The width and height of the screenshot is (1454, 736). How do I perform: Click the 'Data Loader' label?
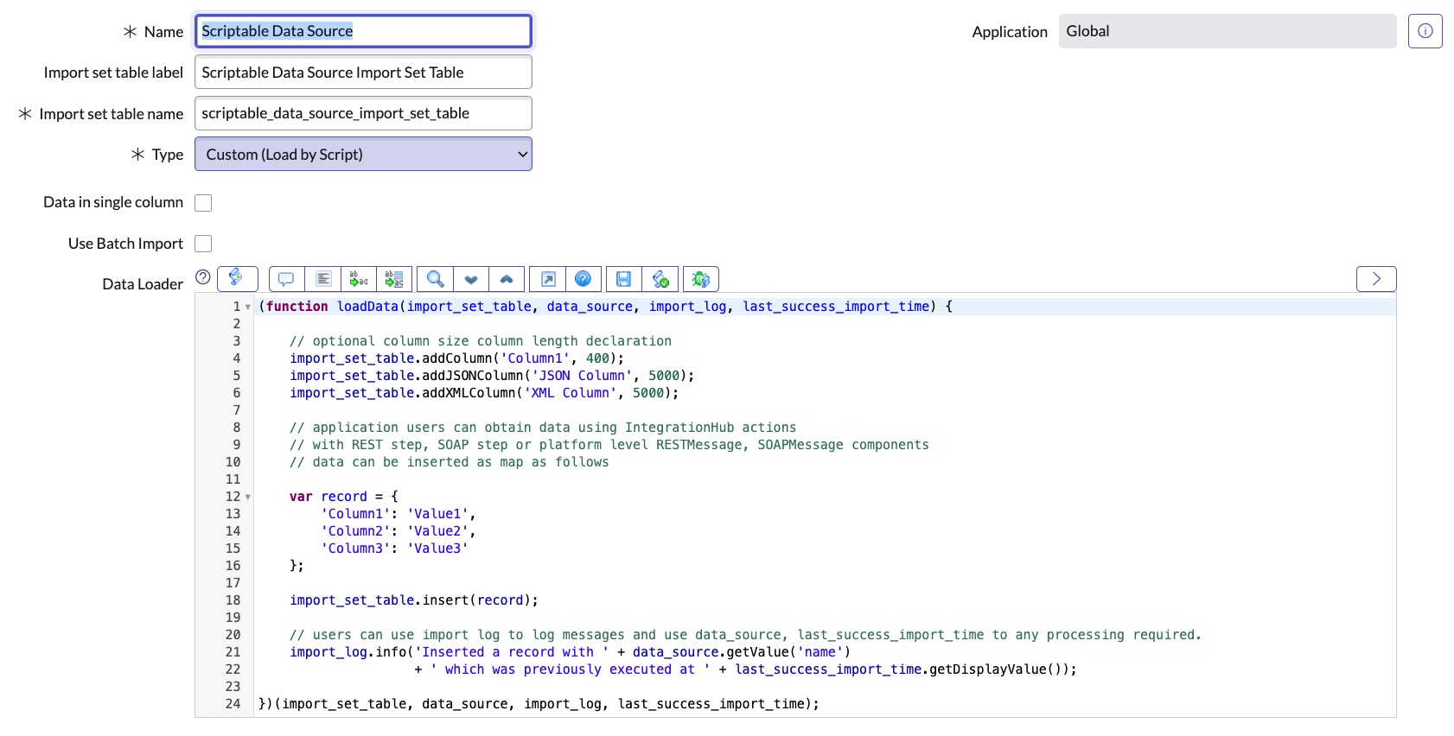[143, 284]
